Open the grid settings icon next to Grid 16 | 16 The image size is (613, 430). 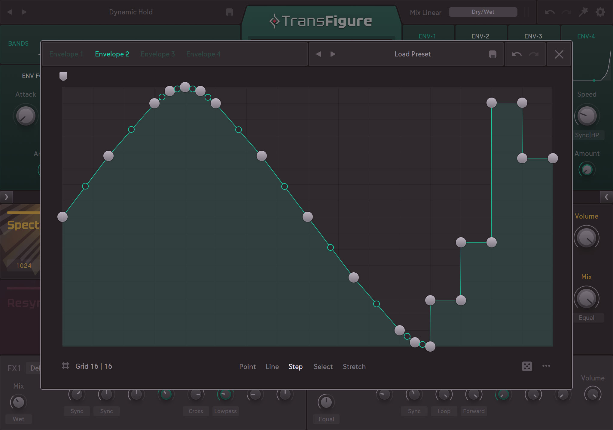[x=66, y=366]
